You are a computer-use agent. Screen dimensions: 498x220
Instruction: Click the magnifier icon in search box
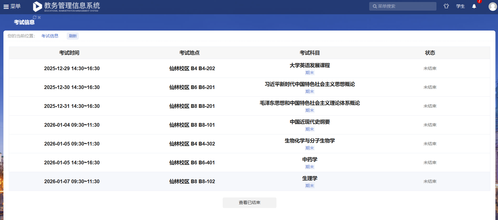[x=375, y=6]
